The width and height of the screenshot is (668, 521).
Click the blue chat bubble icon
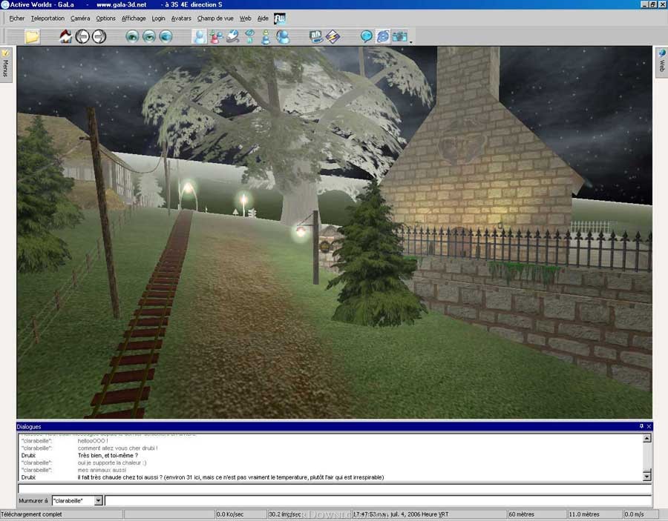(367, 36)
